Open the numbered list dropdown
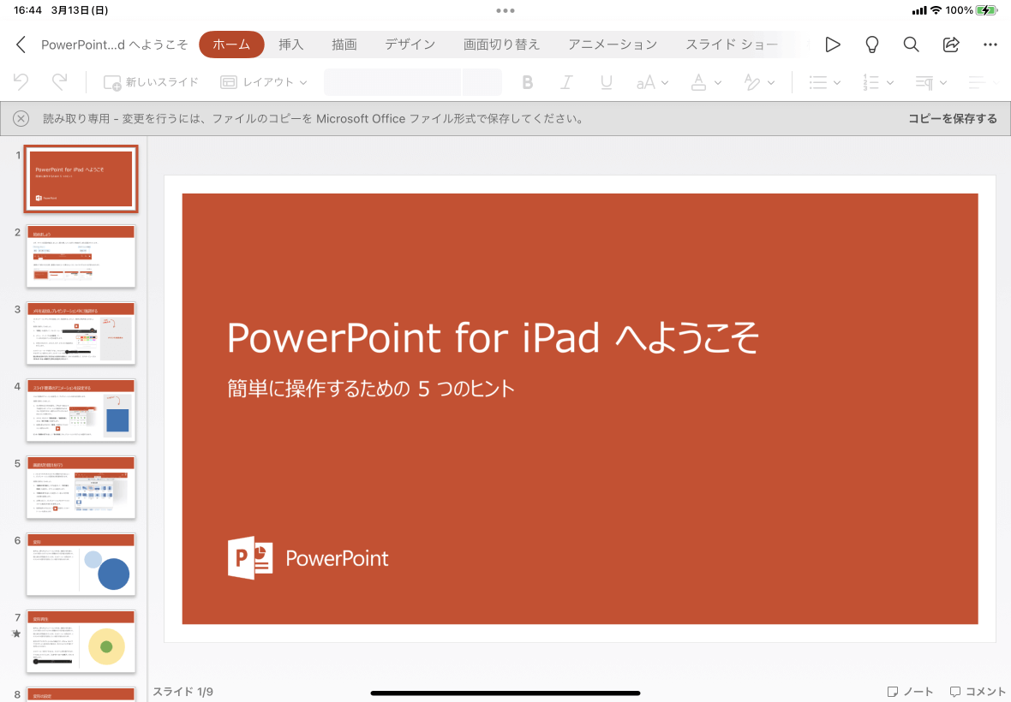The image size is (1011, 702). click(878, 82)
